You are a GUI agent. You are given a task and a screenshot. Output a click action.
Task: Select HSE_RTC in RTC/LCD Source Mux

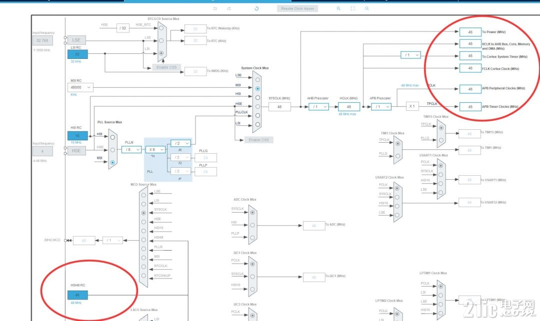(x=161, y=28)
